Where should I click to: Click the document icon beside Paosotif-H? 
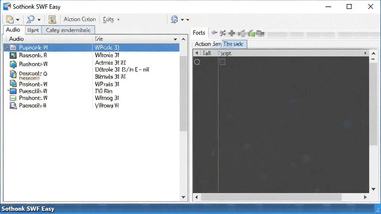(x=13, y=106)
